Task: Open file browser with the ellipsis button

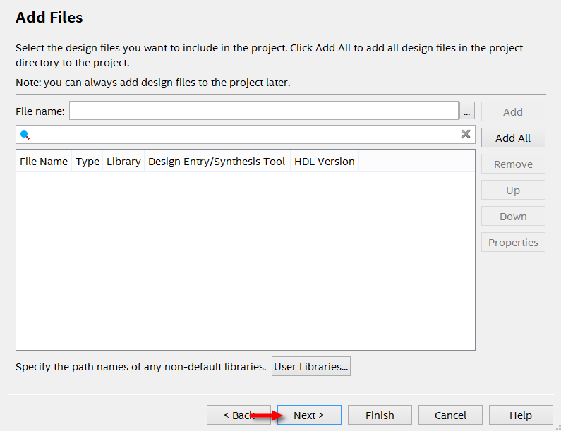Action: pos(466,111)
